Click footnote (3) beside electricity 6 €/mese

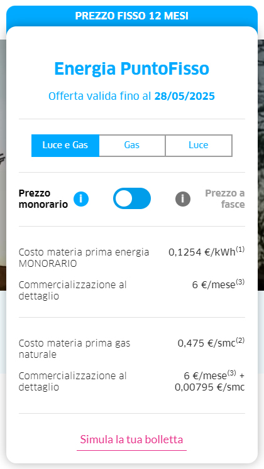[x=240, y=282]
